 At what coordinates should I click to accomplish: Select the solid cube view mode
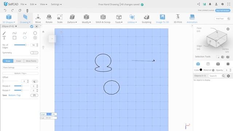(198, 64)
